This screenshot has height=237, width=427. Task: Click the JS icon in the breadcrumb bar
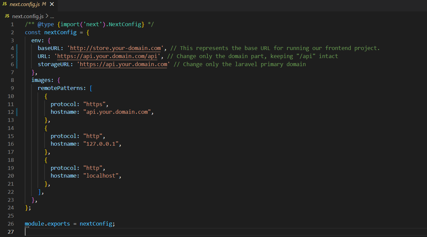[7, 16]
